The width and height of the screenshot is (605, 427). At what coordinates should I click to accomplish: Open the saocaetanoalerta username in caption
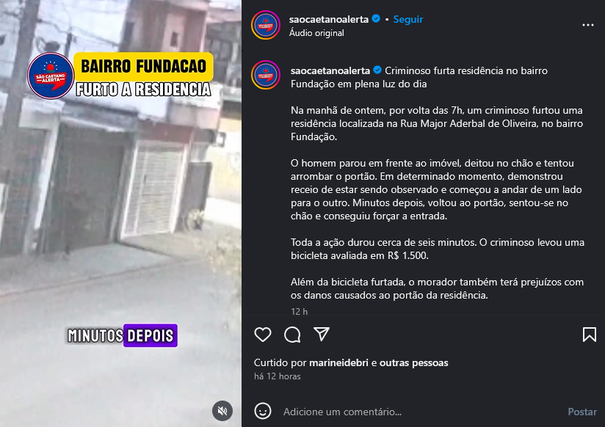pyautogui.click(x=330, y=70)
